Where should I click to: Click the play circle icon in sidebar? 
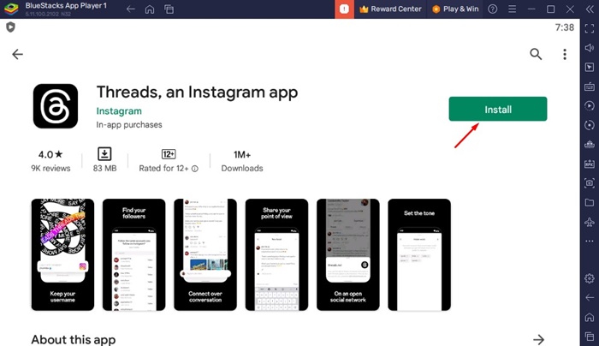point(590,106)
